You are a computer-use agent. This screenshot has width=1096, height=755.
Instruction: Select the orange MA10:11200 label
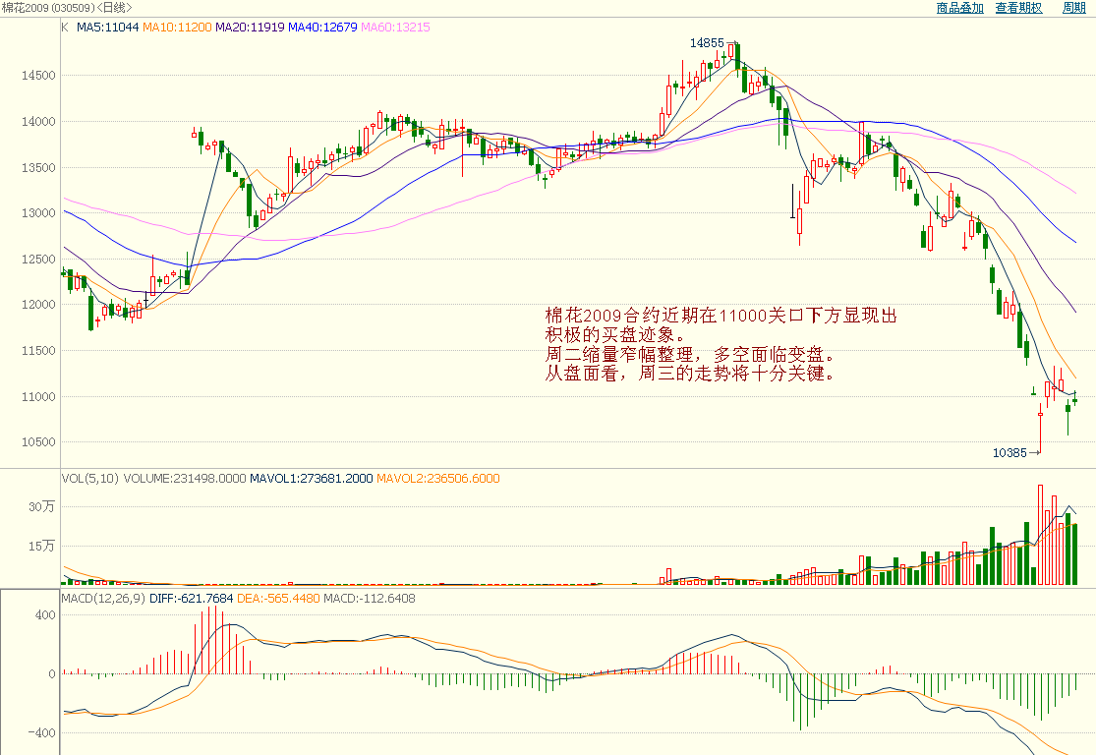(x=177, y=28)
